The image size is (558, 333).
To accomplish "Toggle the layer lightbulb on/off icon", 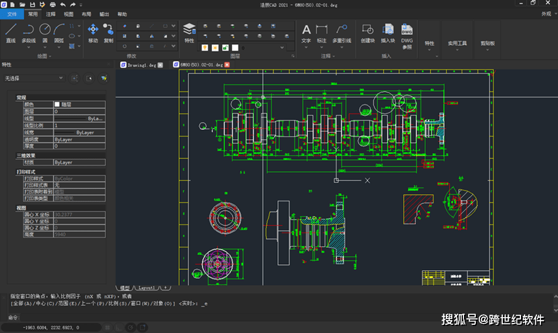I will (x=205, y=48).
